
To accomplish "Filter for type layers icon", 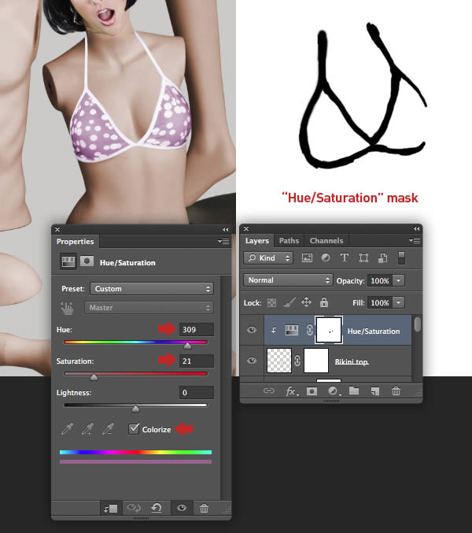I will coord(345,257).
